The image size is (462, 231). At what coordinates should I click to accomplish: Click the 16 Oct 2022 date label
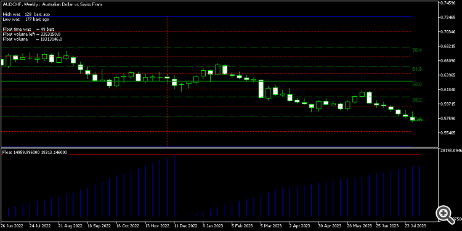point(128,226)
